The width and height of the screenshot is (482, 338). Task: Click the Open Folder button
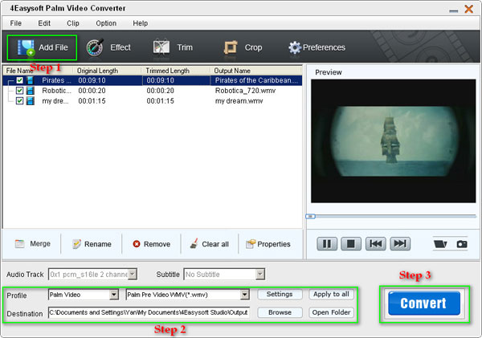331,312
